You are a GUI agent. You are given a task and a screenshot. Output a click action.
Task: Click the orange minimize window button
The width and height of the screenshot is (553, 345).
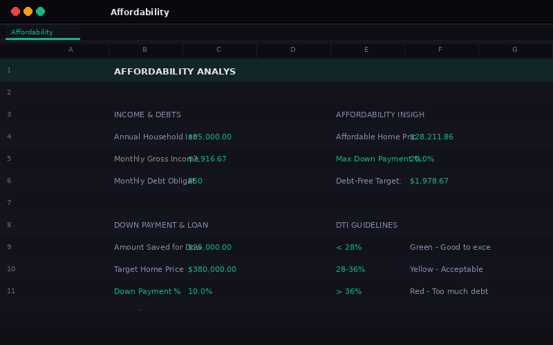28,12
